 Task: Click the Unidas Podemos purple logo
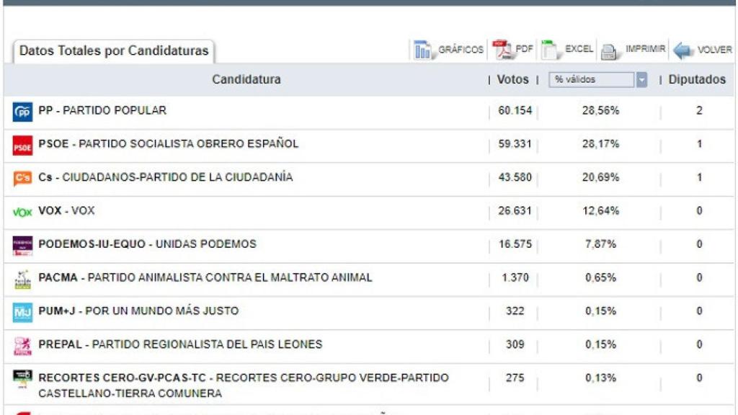point(23,245)
